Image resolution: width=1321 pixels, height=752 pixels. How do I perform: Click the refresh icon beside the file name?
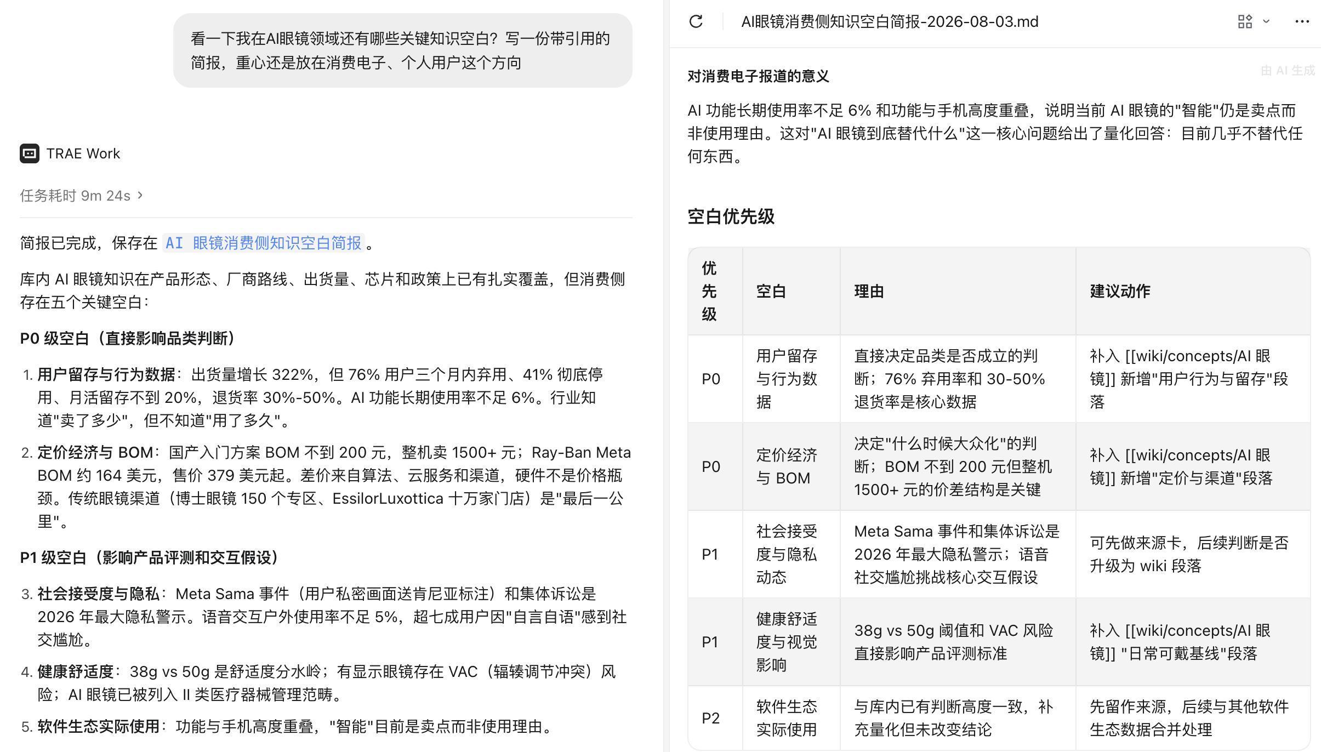tap(696, 22)
